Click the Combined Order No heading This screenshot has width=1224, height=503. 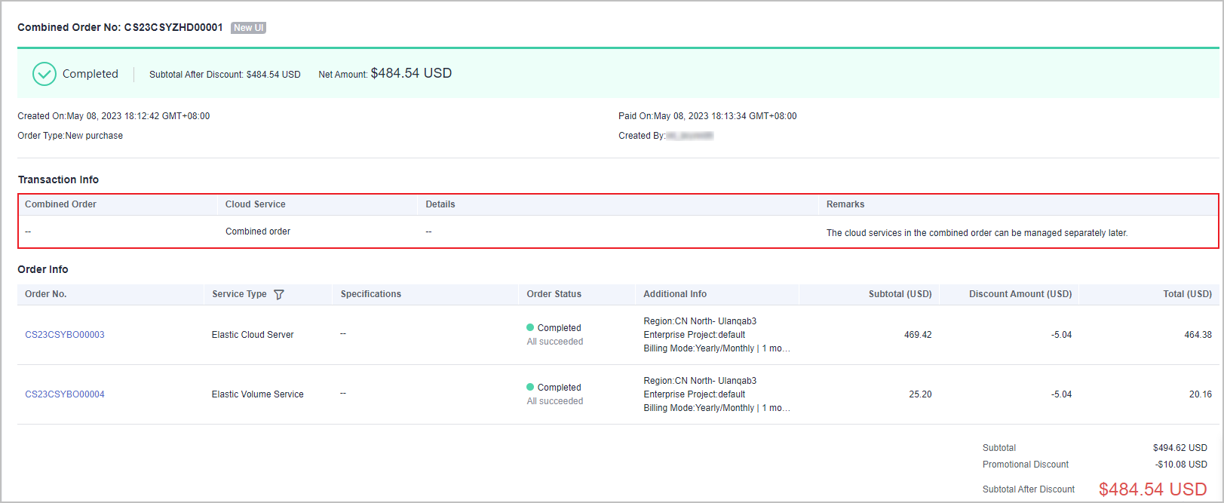(x=120, y=27)
